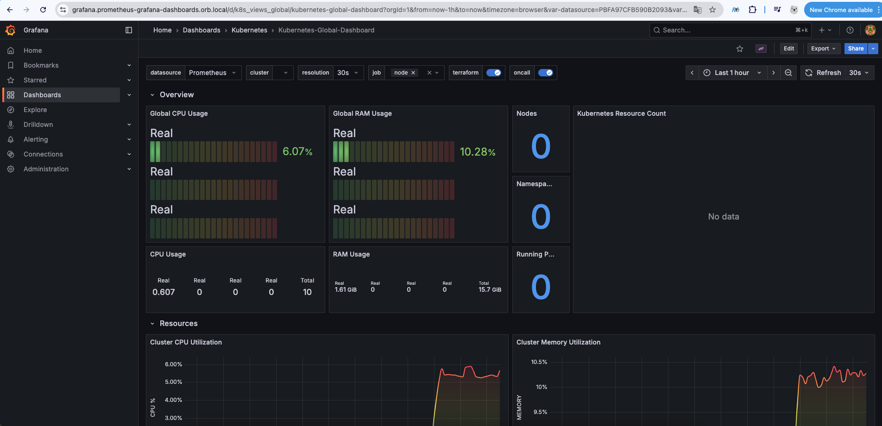Open Alerting in the sidebar menu
This screenshot has width=882, height=426.
coord(36,139)
